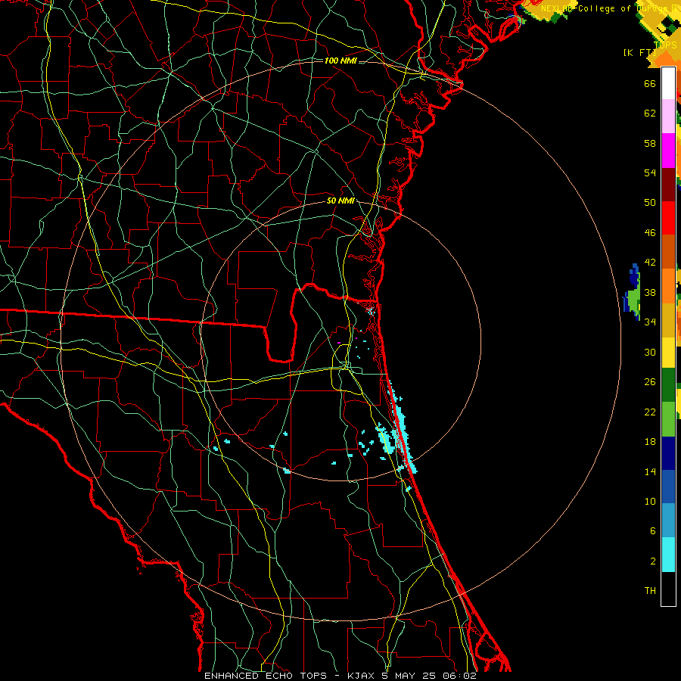Viewport: 681px width, 681px height.
Task: Click the legend value 38
Action: [650, 292]
